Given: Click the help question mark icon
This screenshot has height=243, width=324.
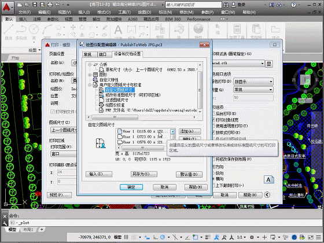Looking at the screenshot, I should 293,5.
